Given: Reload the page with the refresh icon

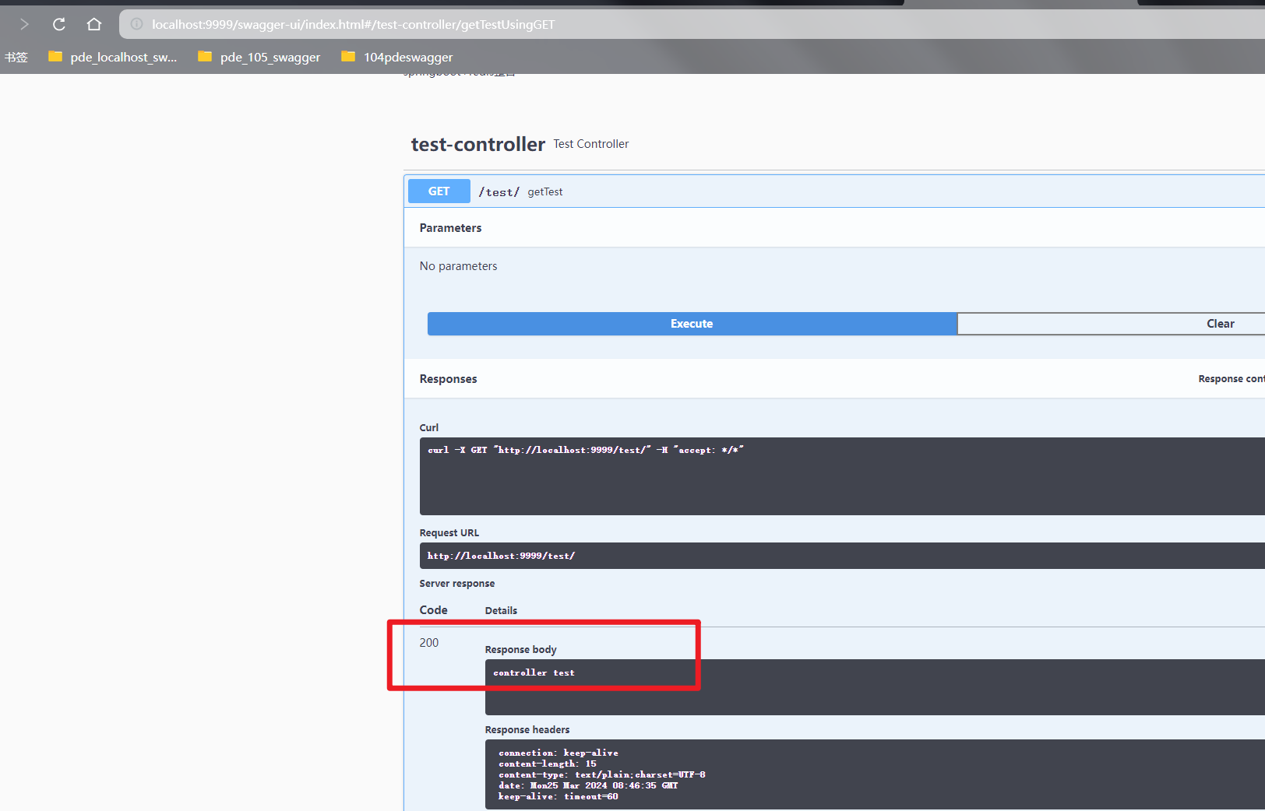Looking at the screenshot, I should pos(58,24).
